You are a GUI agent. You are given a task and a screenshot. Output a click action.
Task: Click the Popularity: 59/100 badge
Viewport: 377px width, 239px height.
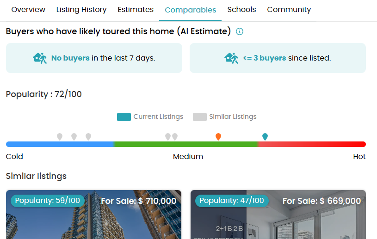(x=48, y=201)
